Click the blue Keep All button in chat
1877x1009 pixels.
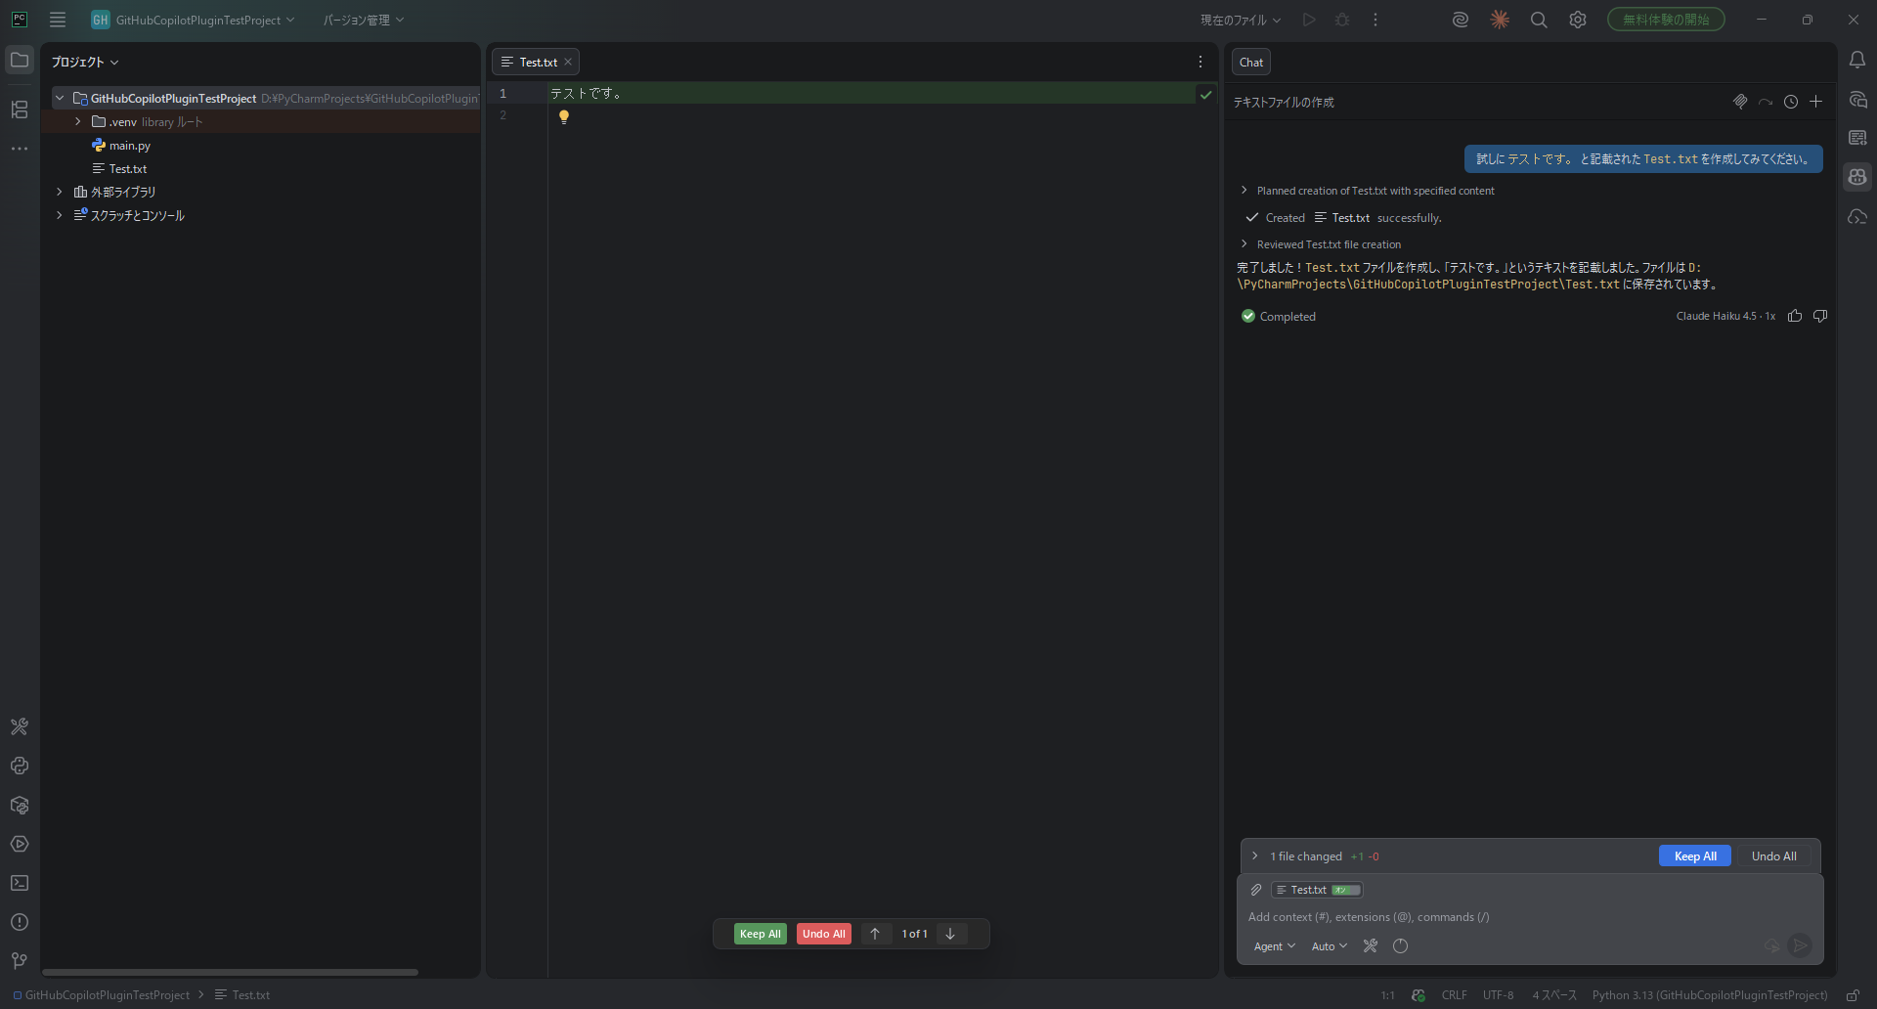1694,856
